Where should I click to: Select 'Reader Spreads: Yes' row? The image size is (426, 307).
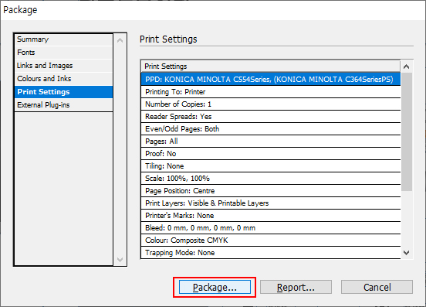click(x=271, y=117)
